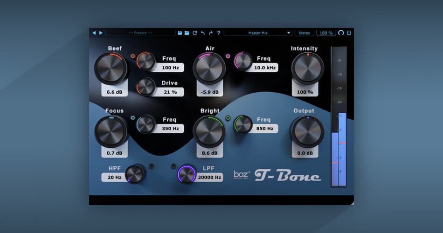Click the 100 % scale button

click(326, 33)
